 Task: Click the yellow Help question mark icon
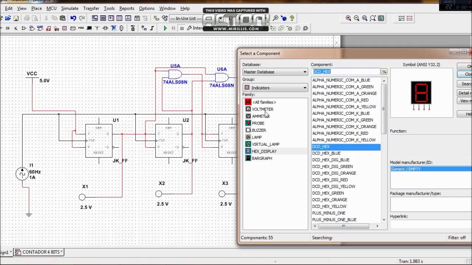tap(292, 18)
